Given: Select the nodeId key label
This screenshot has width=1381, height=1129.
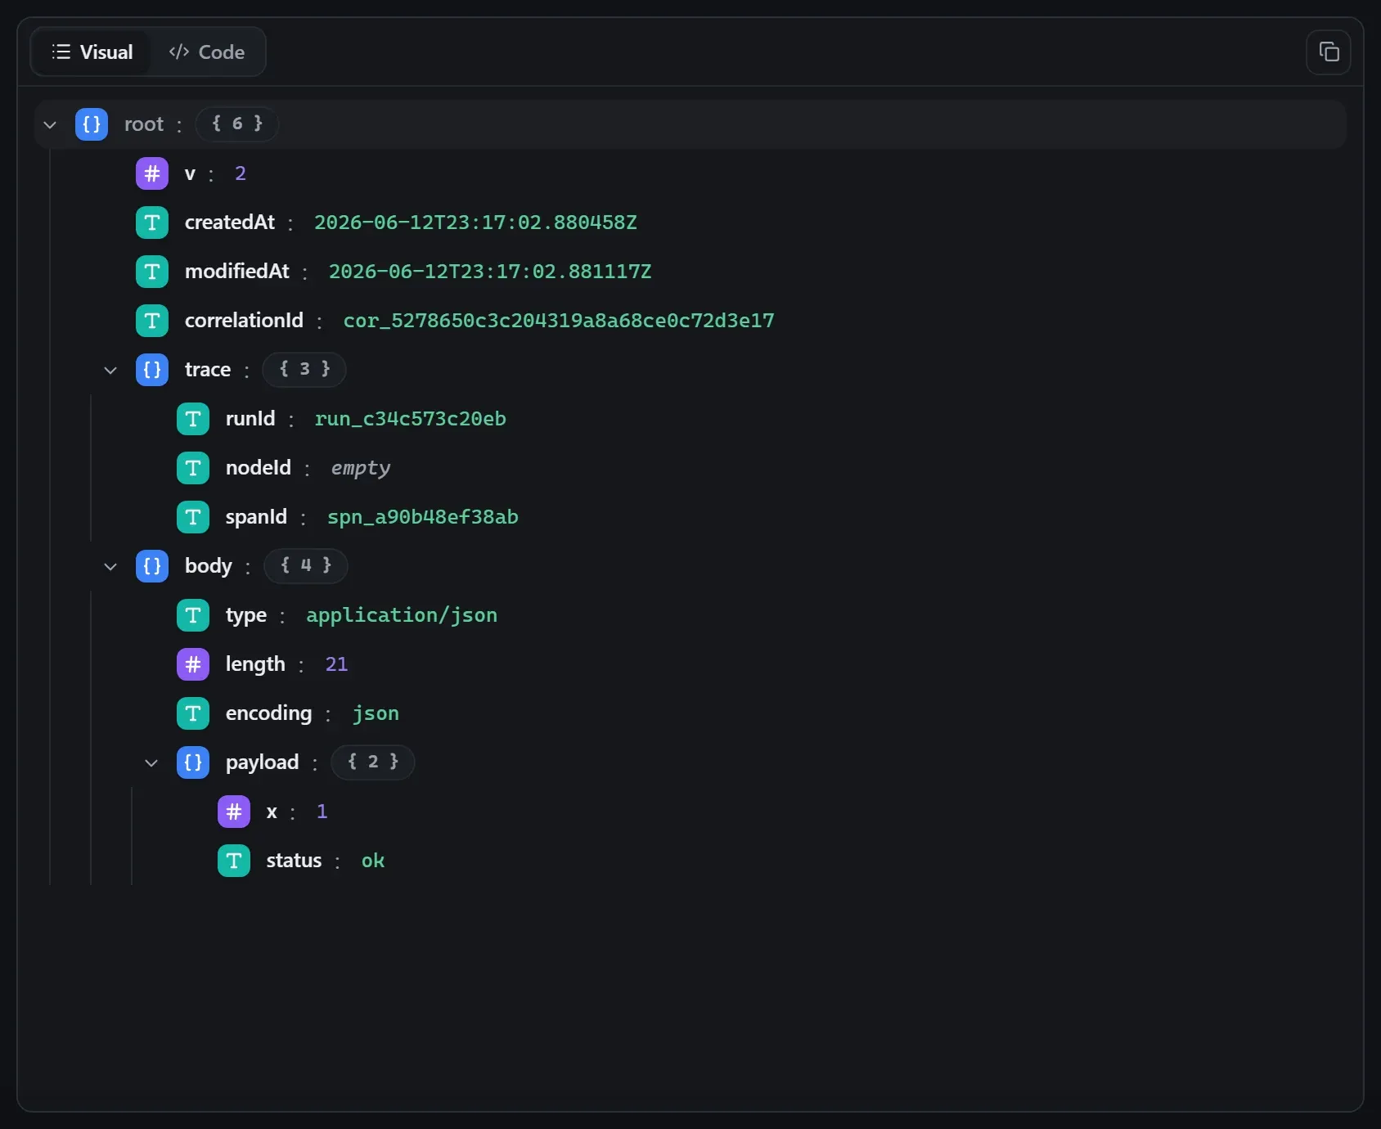Looking at the screenshot, I should [259, 468].
